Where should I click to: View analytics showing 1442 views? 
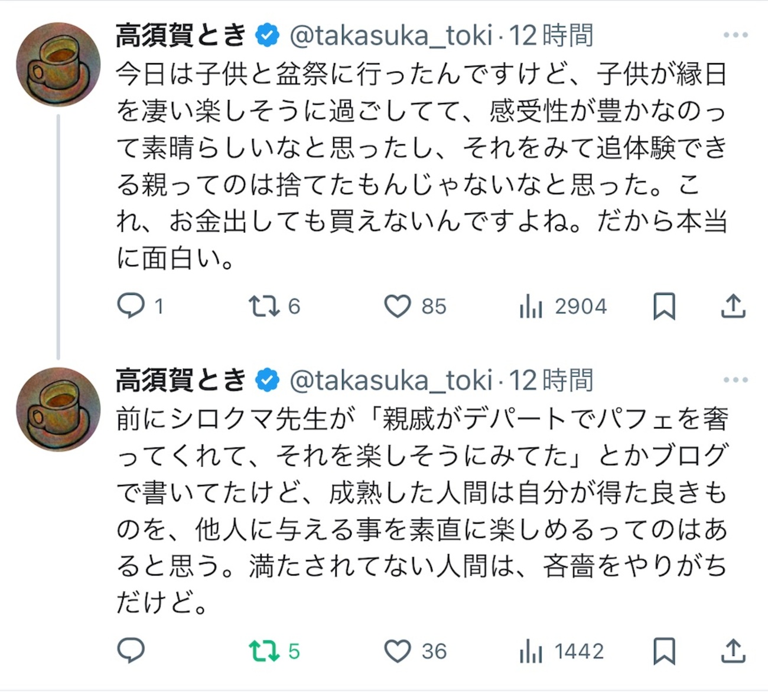(531, 652)
